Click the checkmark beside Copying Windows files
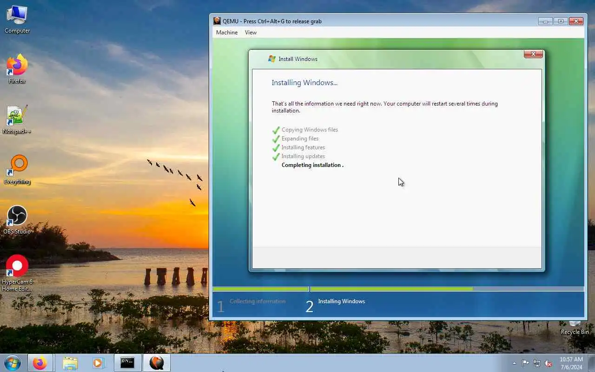 coord(276,130)
